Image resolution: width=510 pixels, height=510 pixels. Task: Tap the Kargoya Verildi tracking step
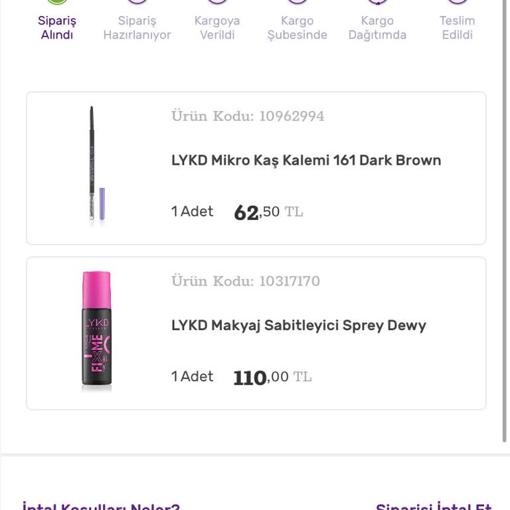pyautogui.click(x=217, y=28)
